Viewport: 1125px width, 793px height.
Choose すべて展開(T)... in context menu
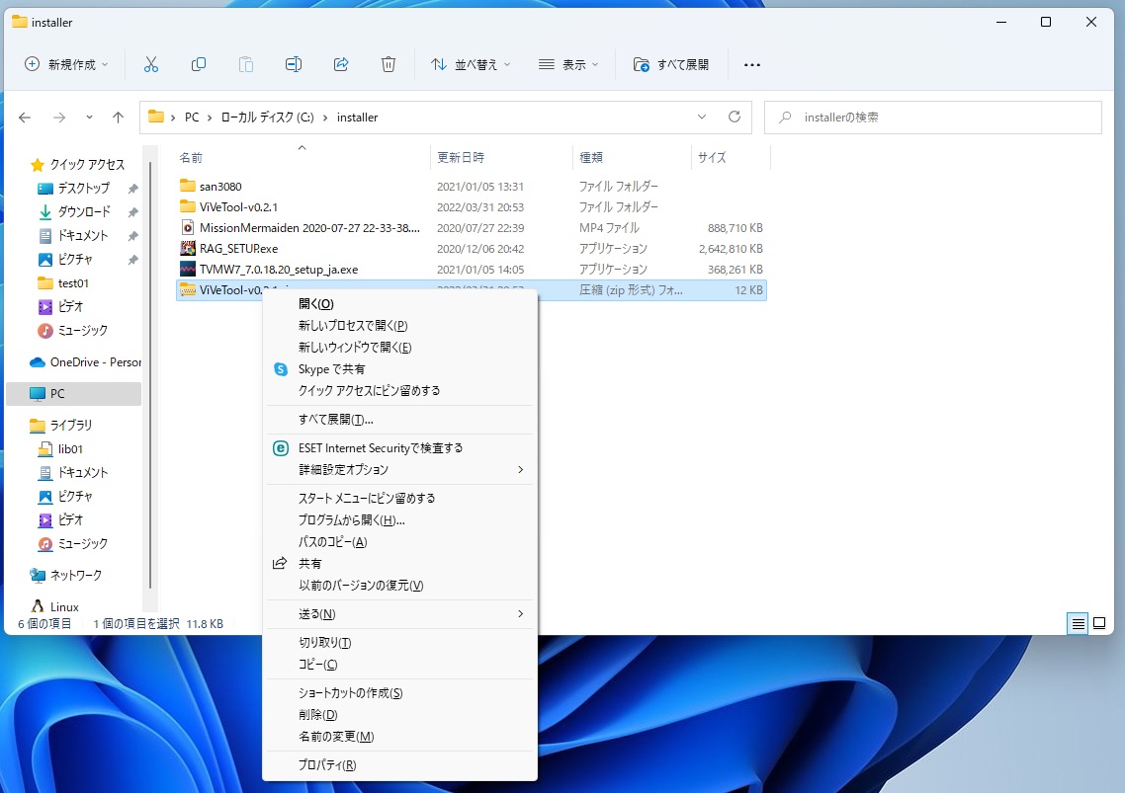(399, 420)
